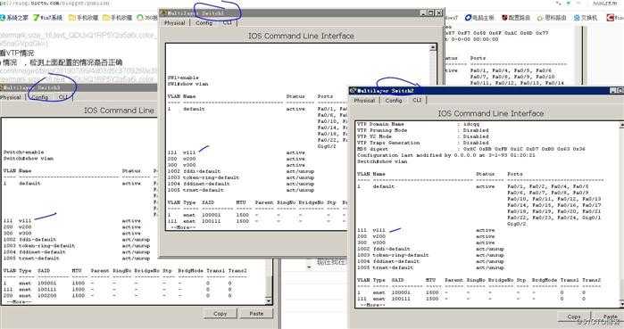Click 'VTP Pruning Mode' line in Switch2 CLI

click(422, 130)
